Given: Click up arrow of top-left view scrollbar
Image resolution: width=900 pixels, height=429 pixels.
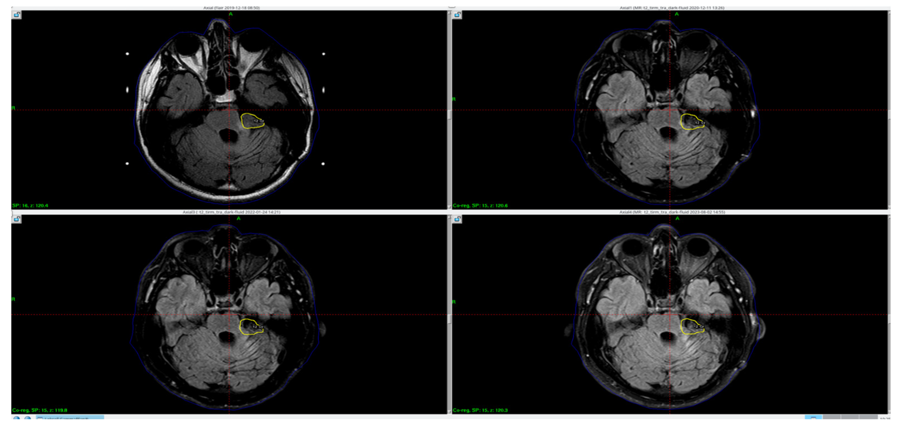Looking at the screenshot, I should pyautogui.click(x=449, y=12).
